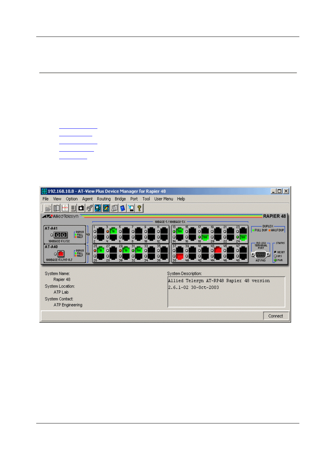The width and height of the screenshot is (326, 461).
Task: Open the View menu
Action: pos(57,199)
